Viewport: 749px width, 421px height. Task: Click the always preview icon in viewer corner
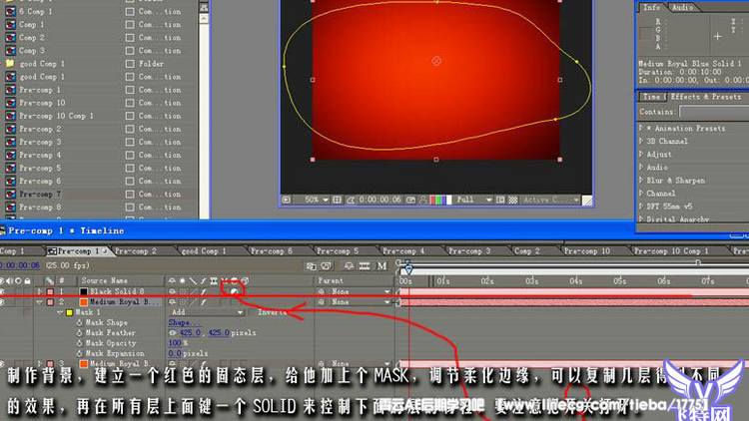click(x=287, y=200)
